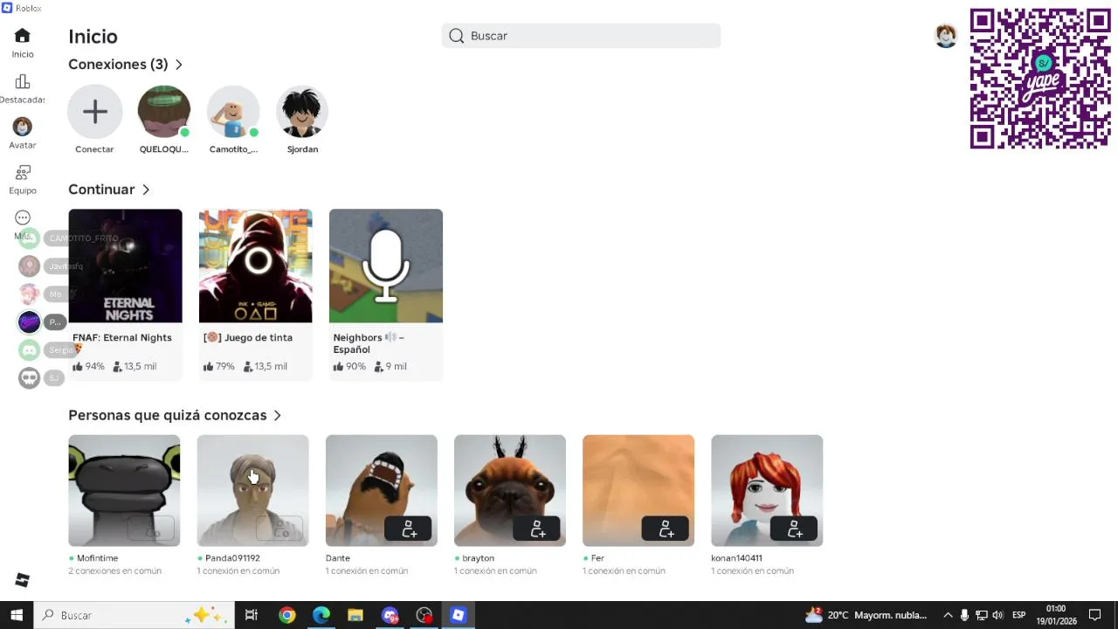Open the Avatar sidebar icon
Screen dimensions: 1118x629
(x=23, y=127)
